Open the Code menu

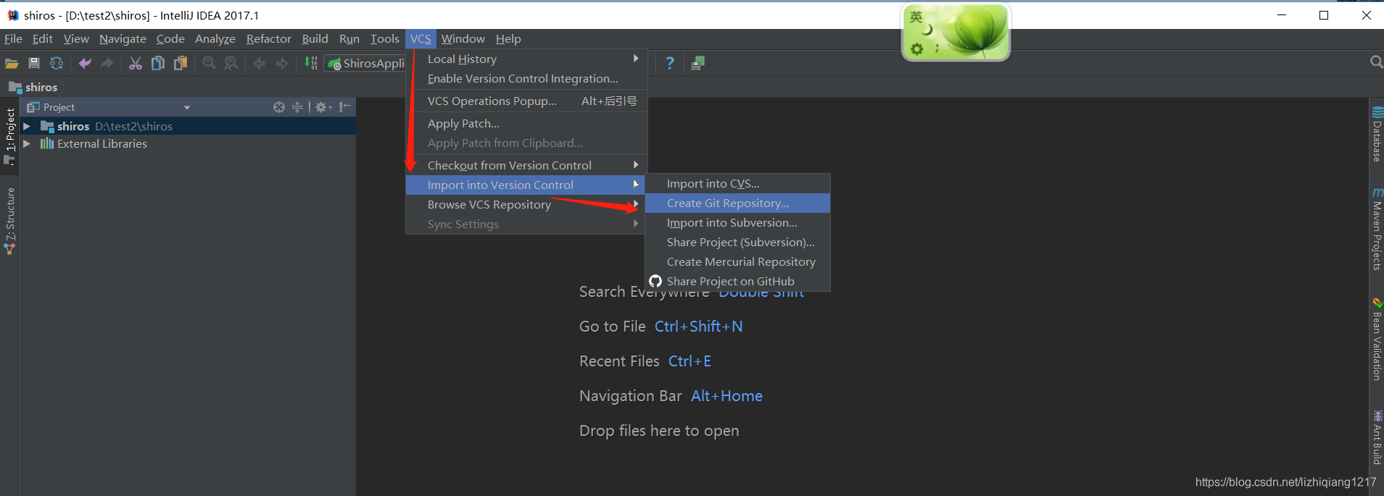click(170, 38)
